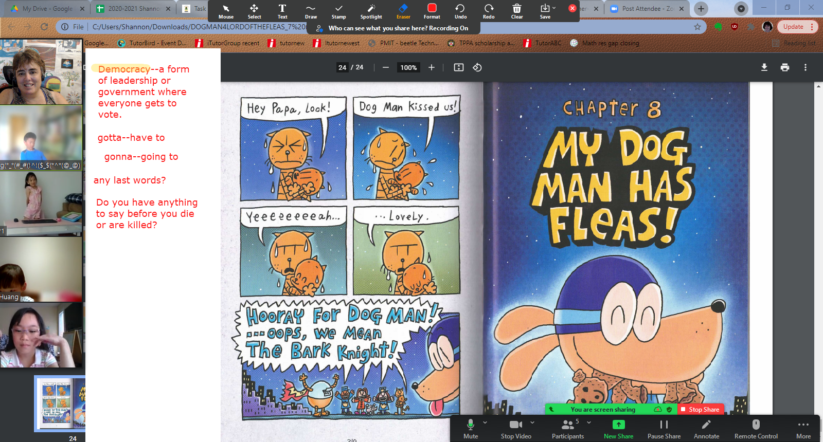Viewport: 823px width, 442px height.
Task: Stop the Zoom video
Action: point(516,429)
